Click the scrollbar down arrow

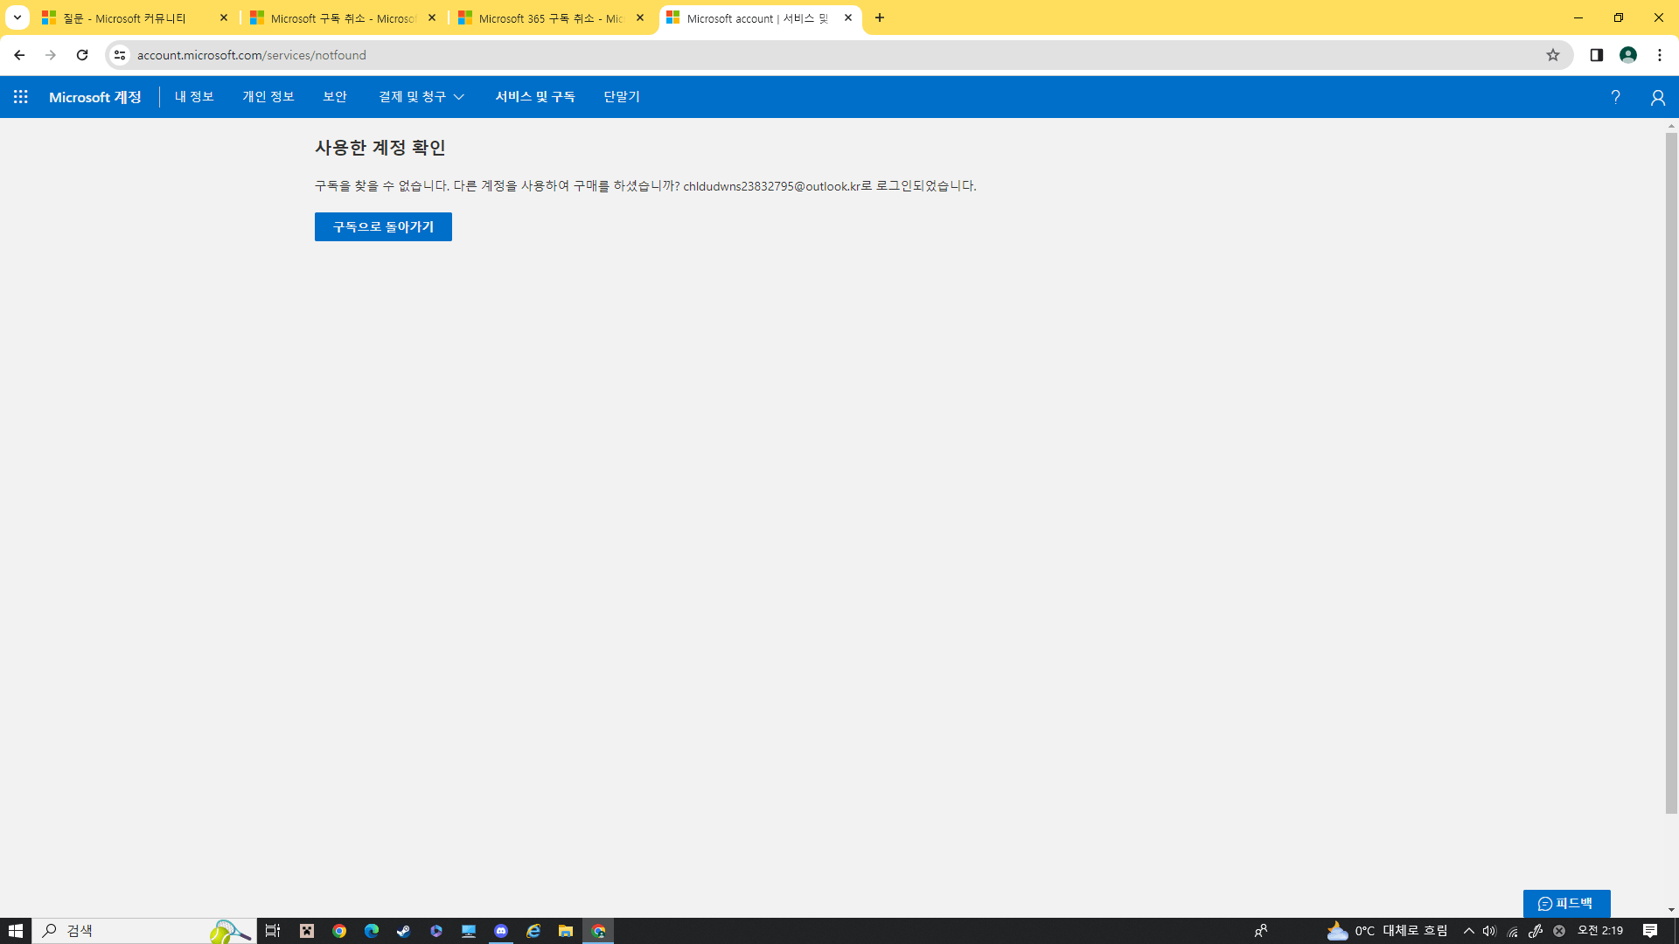click(1671, 910)
